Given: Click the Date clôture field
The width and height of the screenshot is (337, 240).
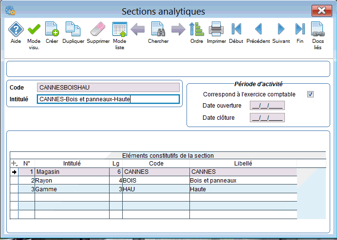Looking at the screenshot, I should tap(267, 117).
